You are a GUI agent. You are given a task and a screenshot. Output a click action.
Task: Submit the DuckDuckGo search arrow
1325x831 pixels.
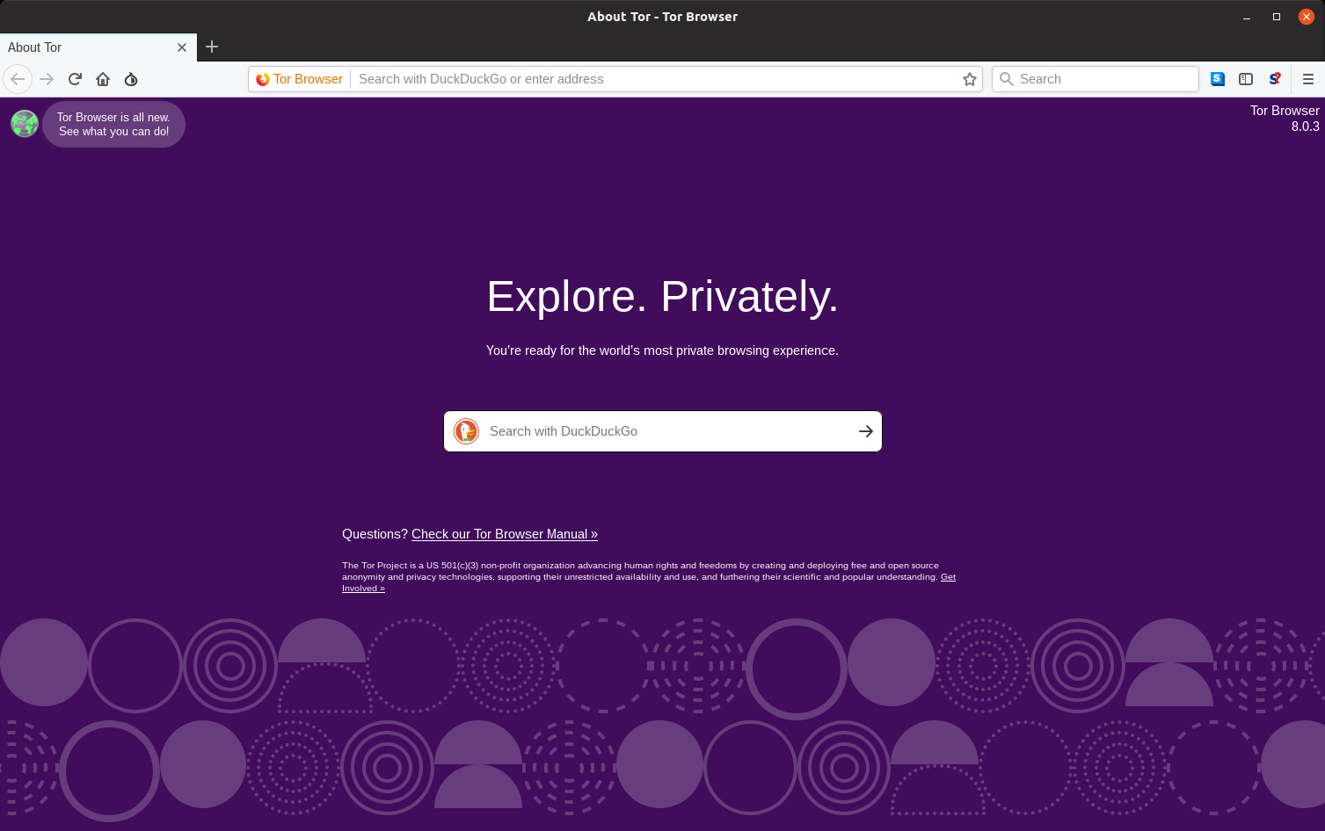click(865, 431)
